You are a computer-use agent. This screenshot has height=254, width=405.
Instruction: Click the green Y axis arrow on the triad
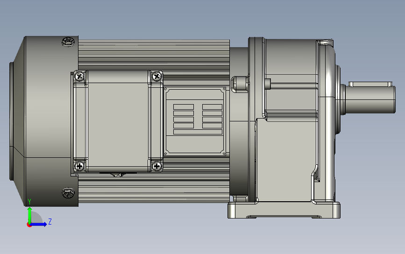30,215
